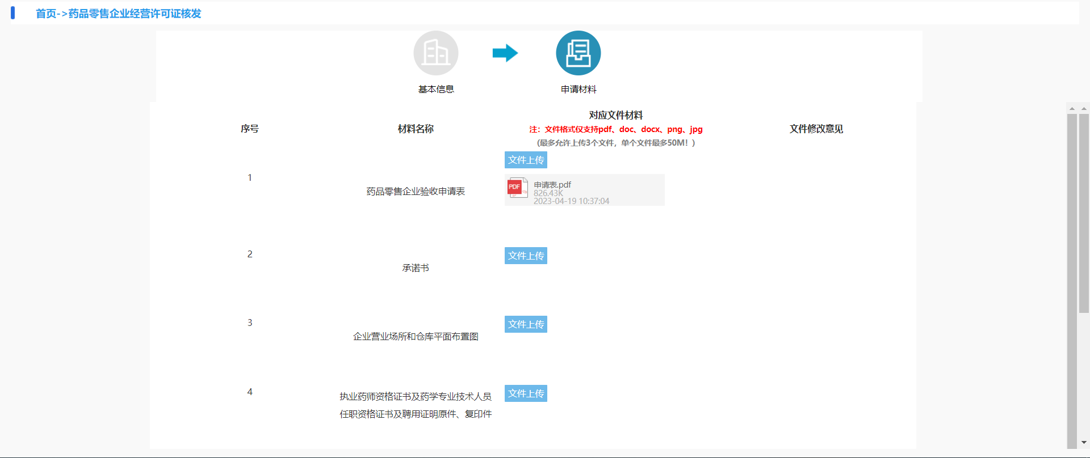Upload file for 药品零售企业验收申请表
This screenshot has width=1090, height=458.
[526, 160]
